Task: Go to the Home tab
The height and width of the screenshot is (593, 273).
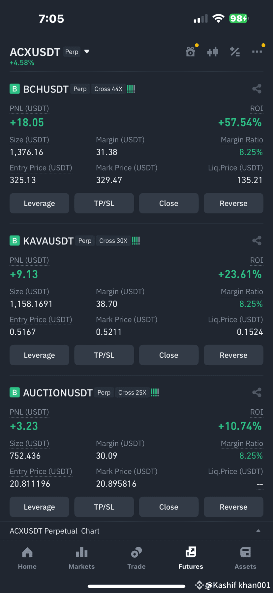Action: tap(27, 558)
